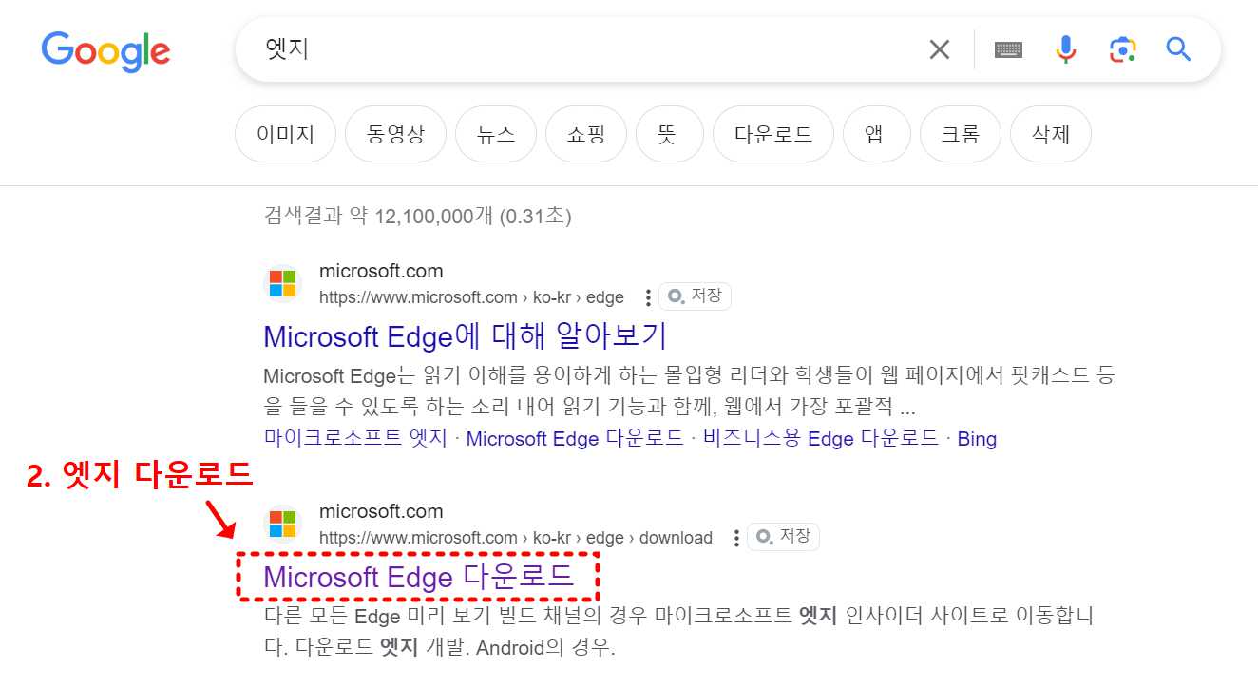The width and height of the screenshot is (1258, 687).
Task: Click Microsoft favicon of download result
Action: [282, 524]
